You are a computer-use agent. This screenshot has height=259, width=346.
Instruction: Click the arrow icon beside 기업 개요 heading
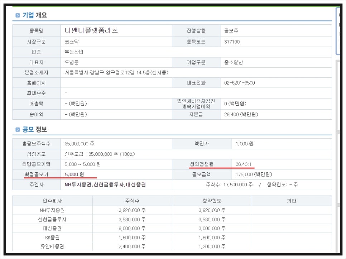(18, 15)
